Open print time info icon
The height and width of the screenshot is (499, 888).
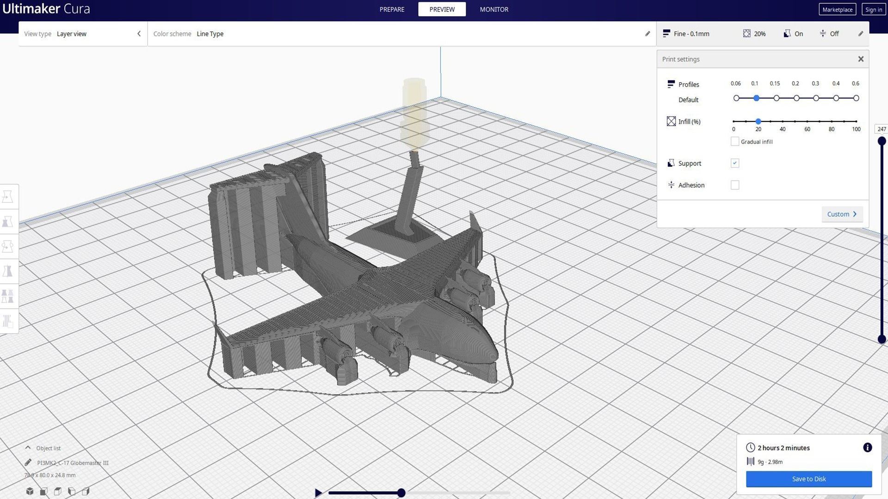pos(868,447)
